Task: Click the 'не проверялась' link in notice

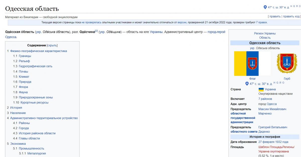Action: pyautogui.click(x=91, y=23)
